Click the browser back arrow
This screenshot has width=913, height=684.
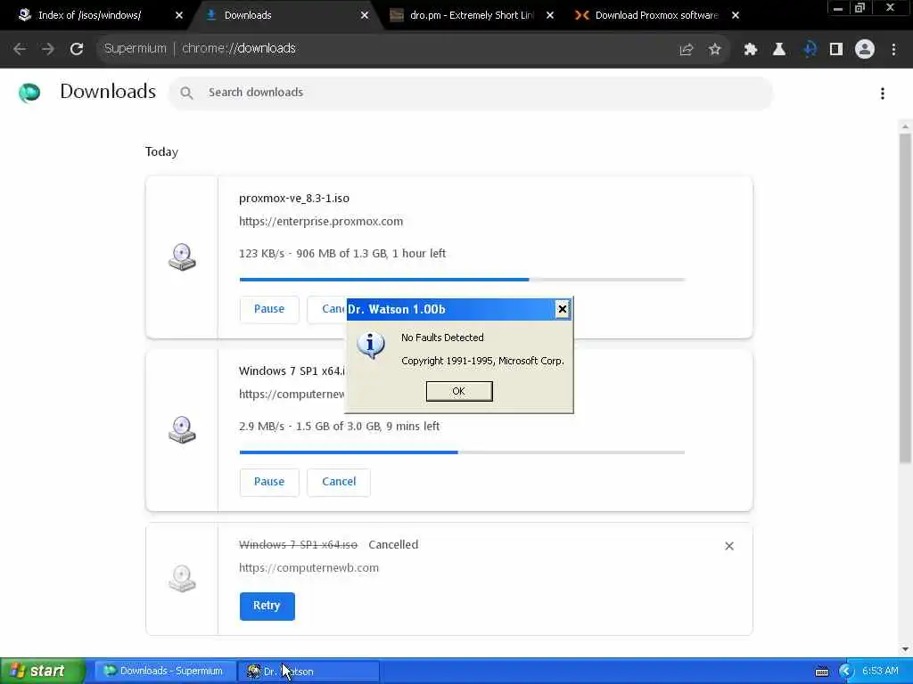pyautogui.click(x=20, y=49)
